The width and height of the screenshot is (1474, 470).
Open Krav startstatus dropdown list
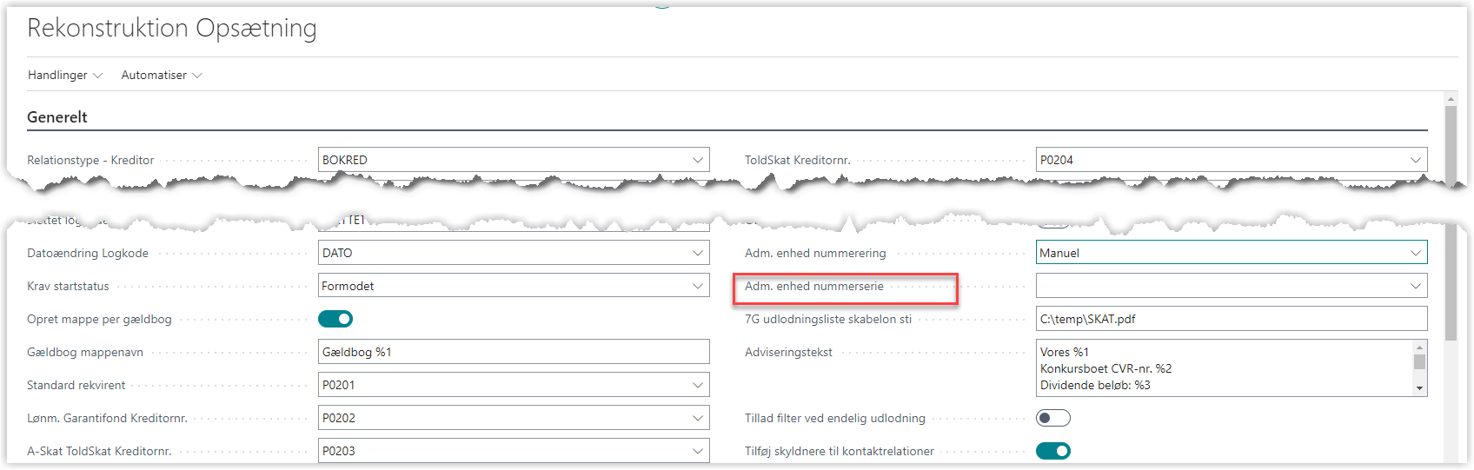click(697, 286)
